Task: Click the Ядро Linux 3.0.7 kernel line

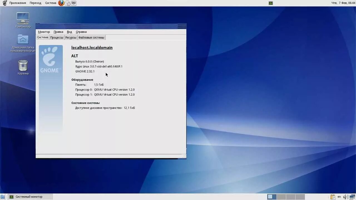Action: tap(99, 66)
